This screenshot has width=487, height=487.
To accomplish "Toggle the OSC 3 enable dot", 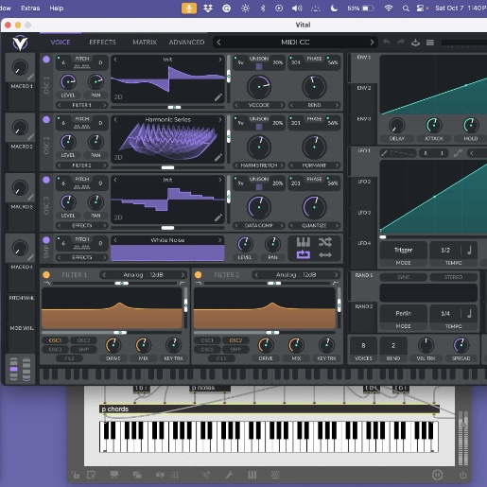I will 46,180.
